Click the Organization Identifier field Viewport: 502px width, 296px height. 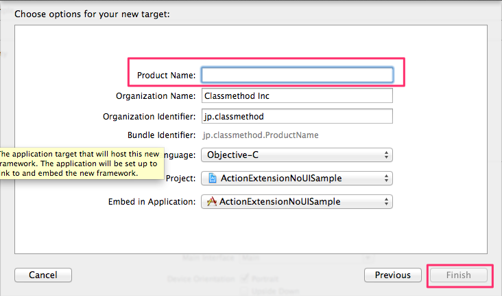(296, 117)
